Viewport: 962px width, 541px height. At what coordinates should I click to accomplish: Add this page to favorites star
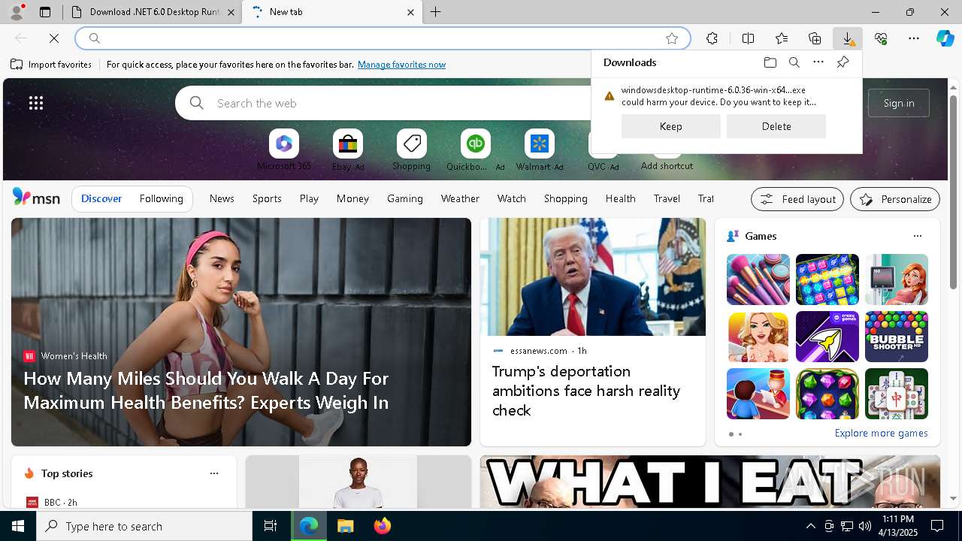[x=672, y=38]
